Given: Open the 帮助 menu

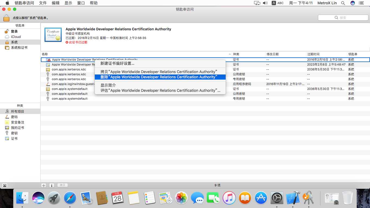Looking at the screenshot, I should 94,3.
